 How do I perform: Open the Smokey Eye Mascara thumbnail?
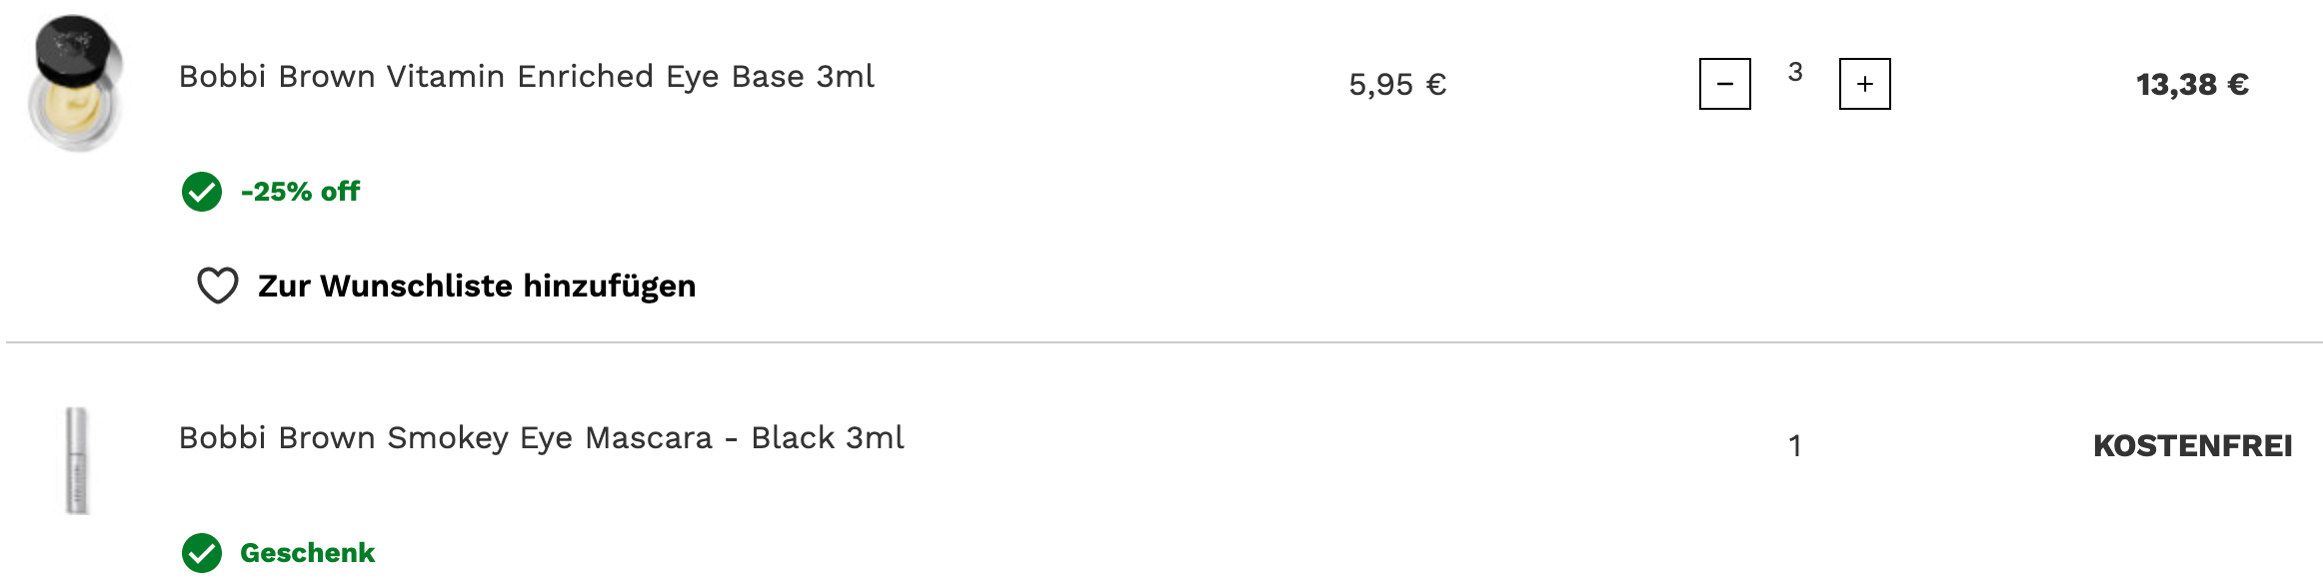tap(77, 460)
